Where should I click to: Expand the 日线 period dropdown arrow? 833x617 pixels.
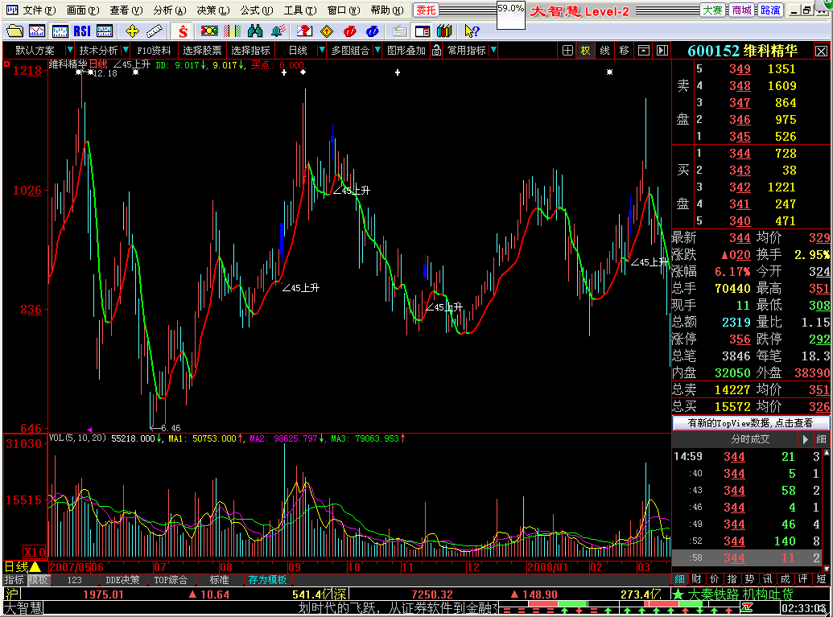321,50
